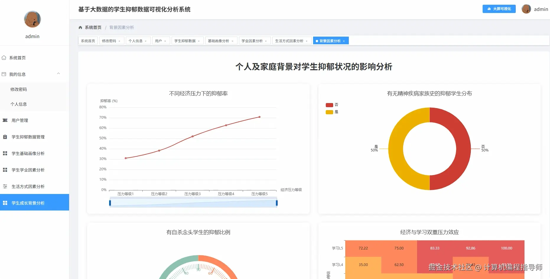
Task: Close the 学业因素分析 tab
Action: pyautogui.click(x=266, y=41)
